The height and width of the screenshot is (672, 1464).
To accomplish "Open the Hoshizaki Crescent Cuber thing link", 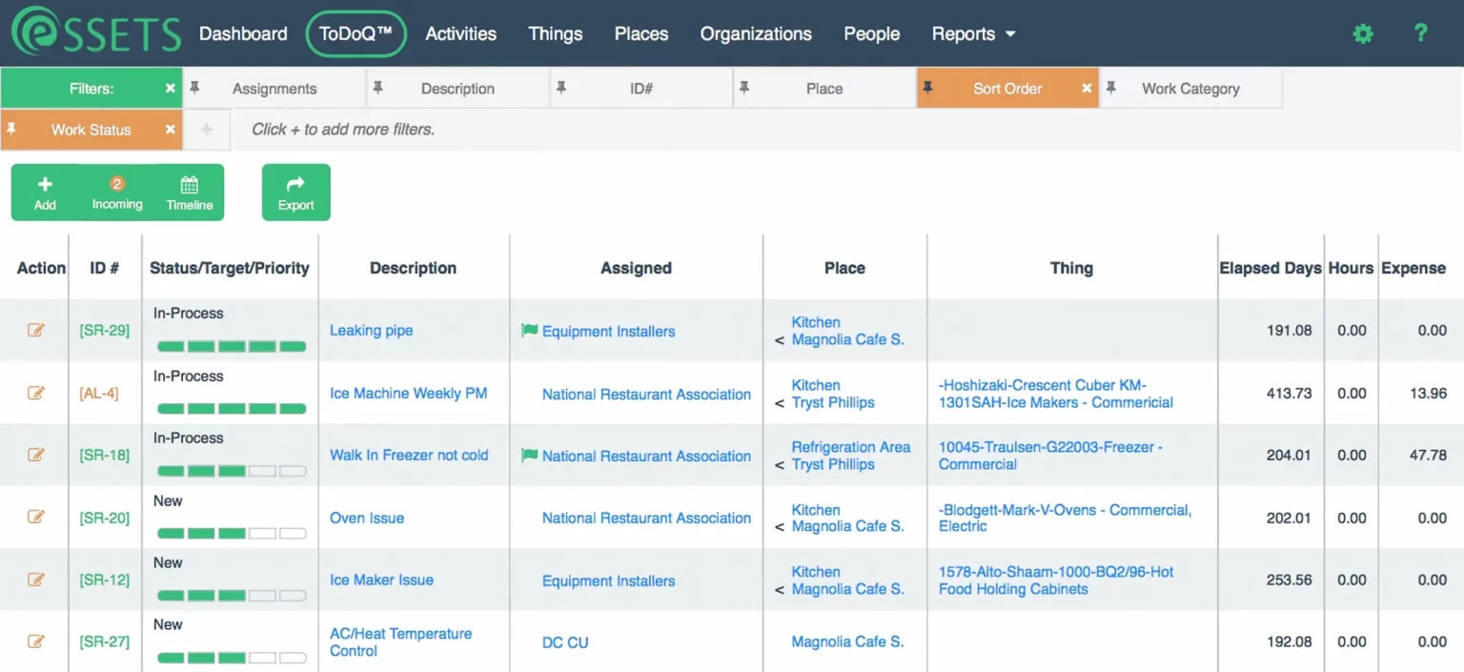I will (1056, 394).
